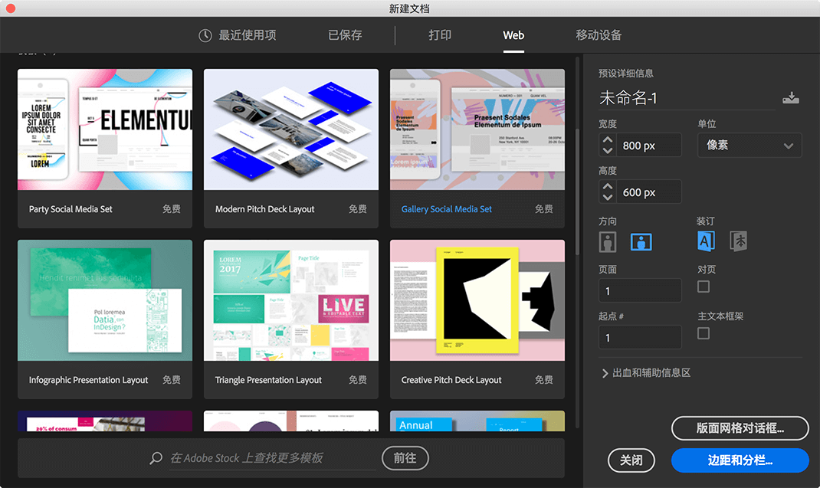Switch to the 已保存 tab
This screenshot has height=488, width=820.
pyautogui.click(x=345, y=35)
